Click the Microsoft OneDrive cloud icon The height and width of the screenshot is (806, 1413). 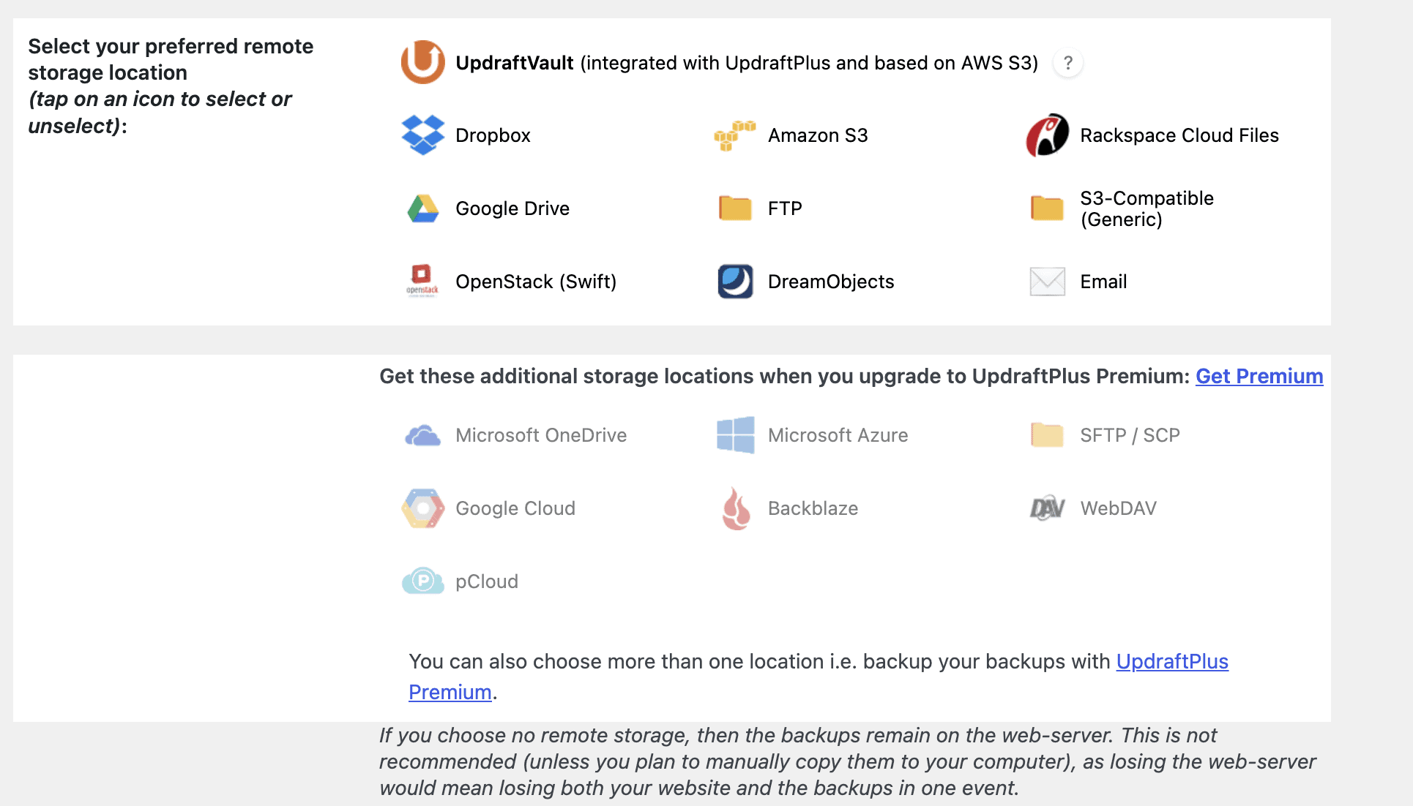point(422,435)
